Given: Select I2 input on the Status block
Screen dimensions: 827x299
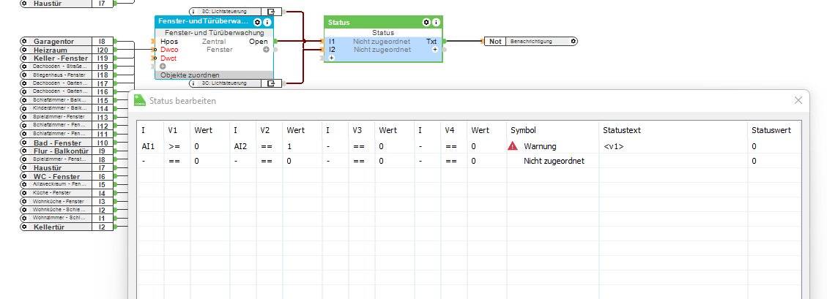Looking at the screenshot, I should 332,50.
